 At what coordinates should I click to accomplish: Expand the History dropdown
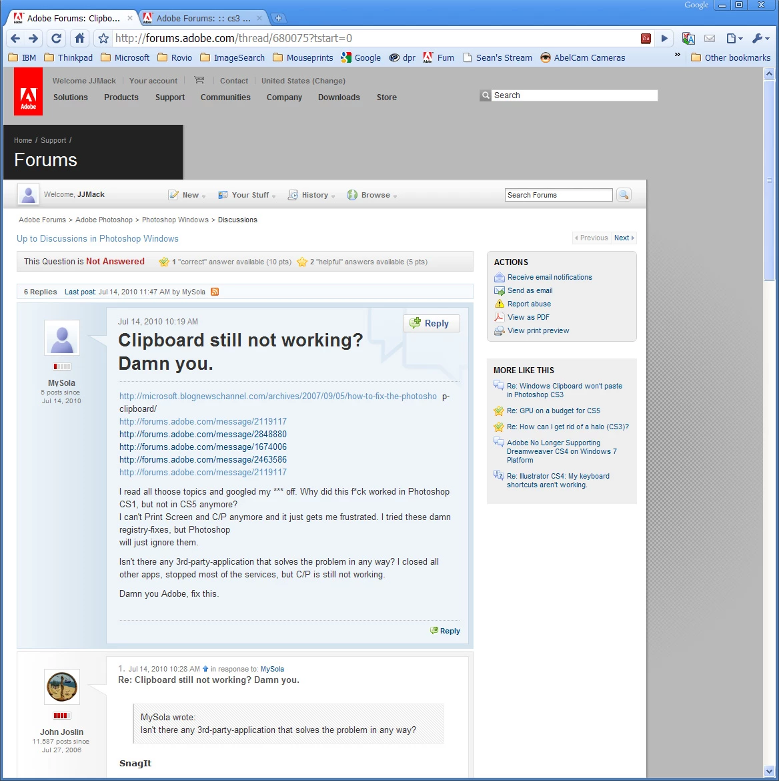click(311, 195)
